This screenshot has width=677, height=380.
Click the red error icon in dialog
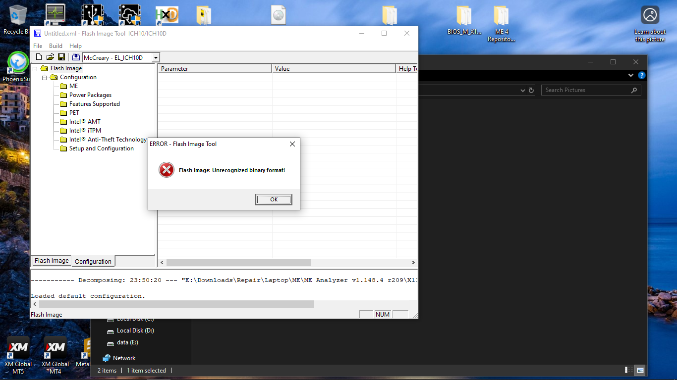coord(167,170)
